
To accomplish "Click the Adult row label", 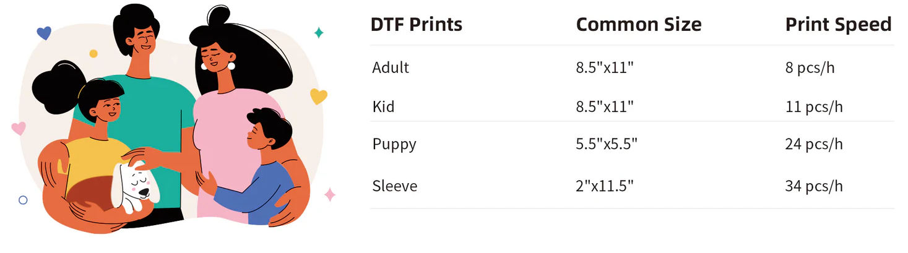I will [391, 67].
